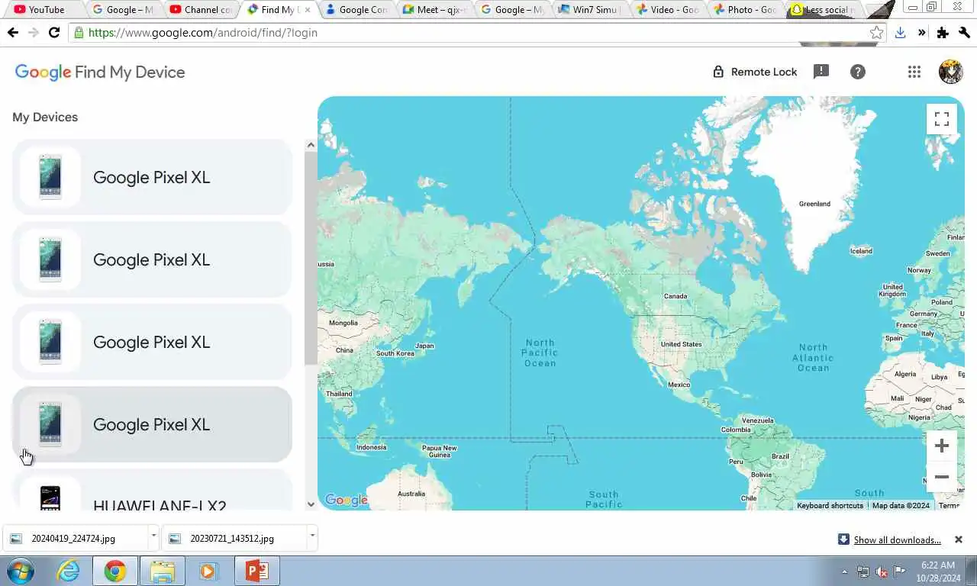Switch to the Photo - Google tab
977x586 pixels.
point(745,10)
